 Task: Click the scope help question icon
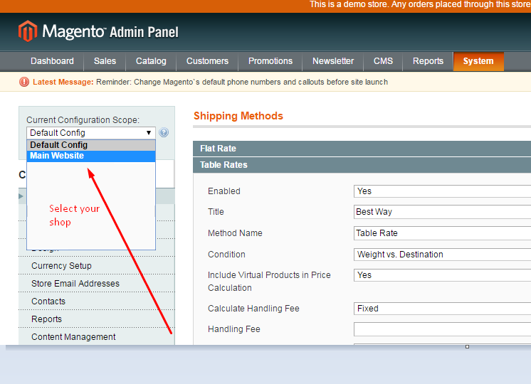(x=164, y=132)
